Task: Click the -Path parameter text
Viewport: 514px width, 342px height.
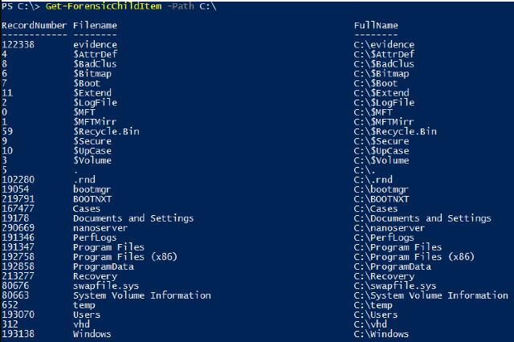Action: coord(181,6)
